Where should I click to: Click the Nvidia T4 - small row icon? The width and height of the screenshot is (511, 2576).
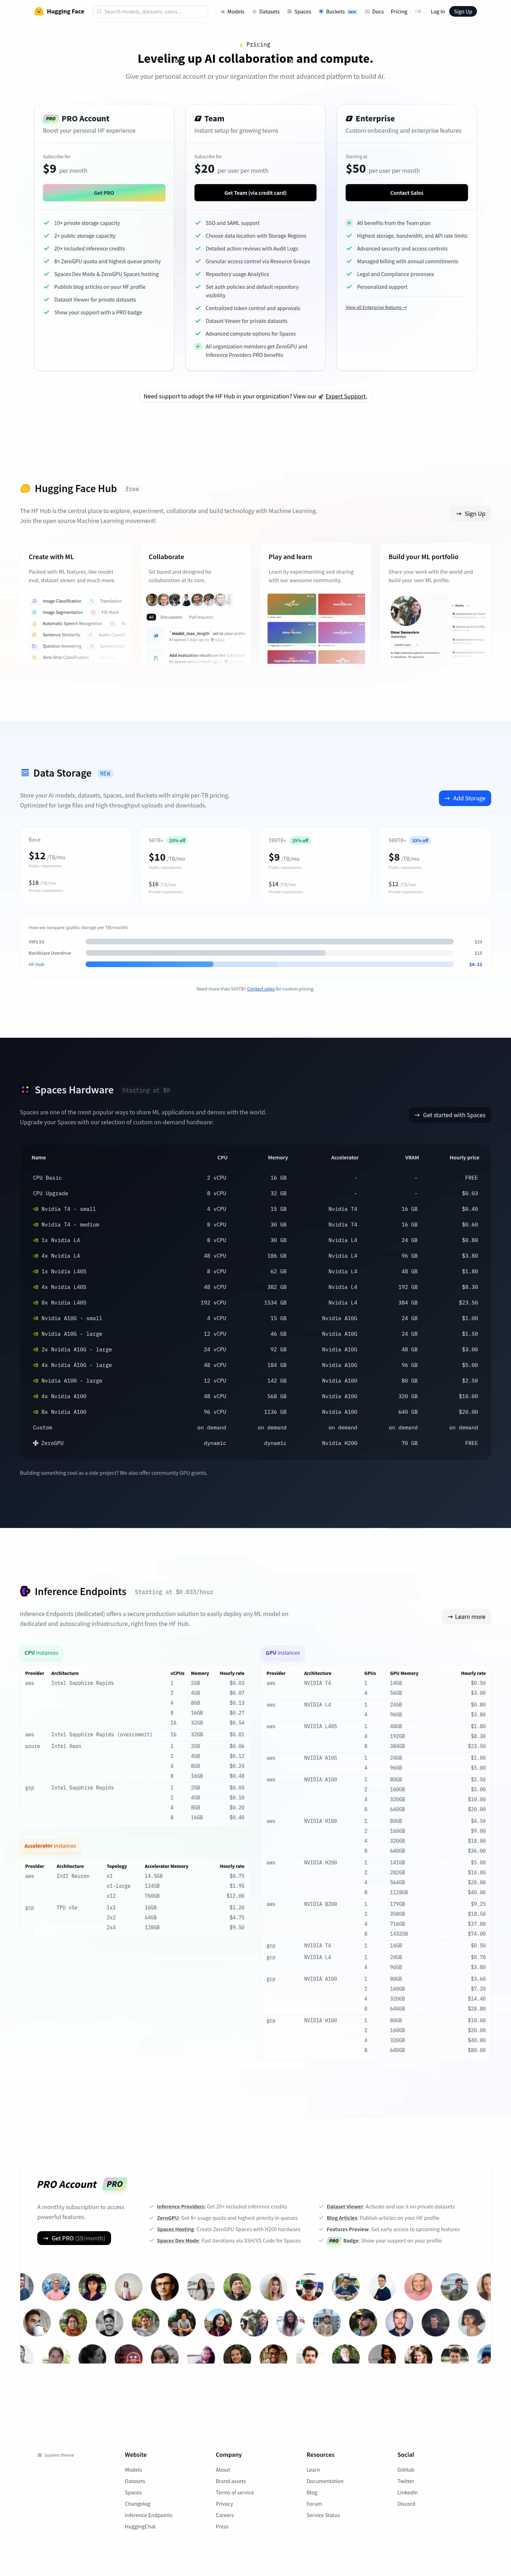(x=36, y=1209)
